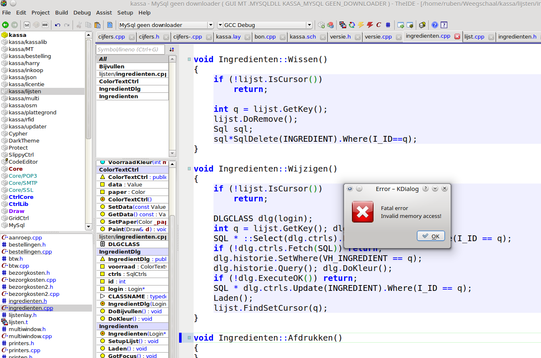Viewport: 541px width, 358px height.
Task: Click the blue hash symbol toolbar icon
Action: 388,25
